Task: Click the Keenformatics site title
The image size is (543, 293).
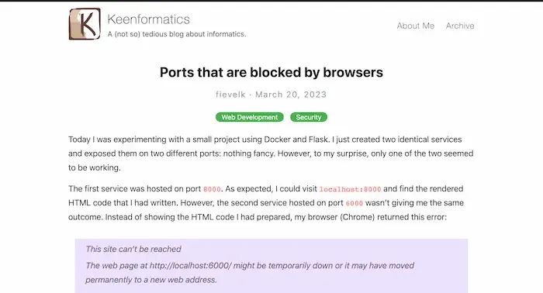Action: (149, 19)
